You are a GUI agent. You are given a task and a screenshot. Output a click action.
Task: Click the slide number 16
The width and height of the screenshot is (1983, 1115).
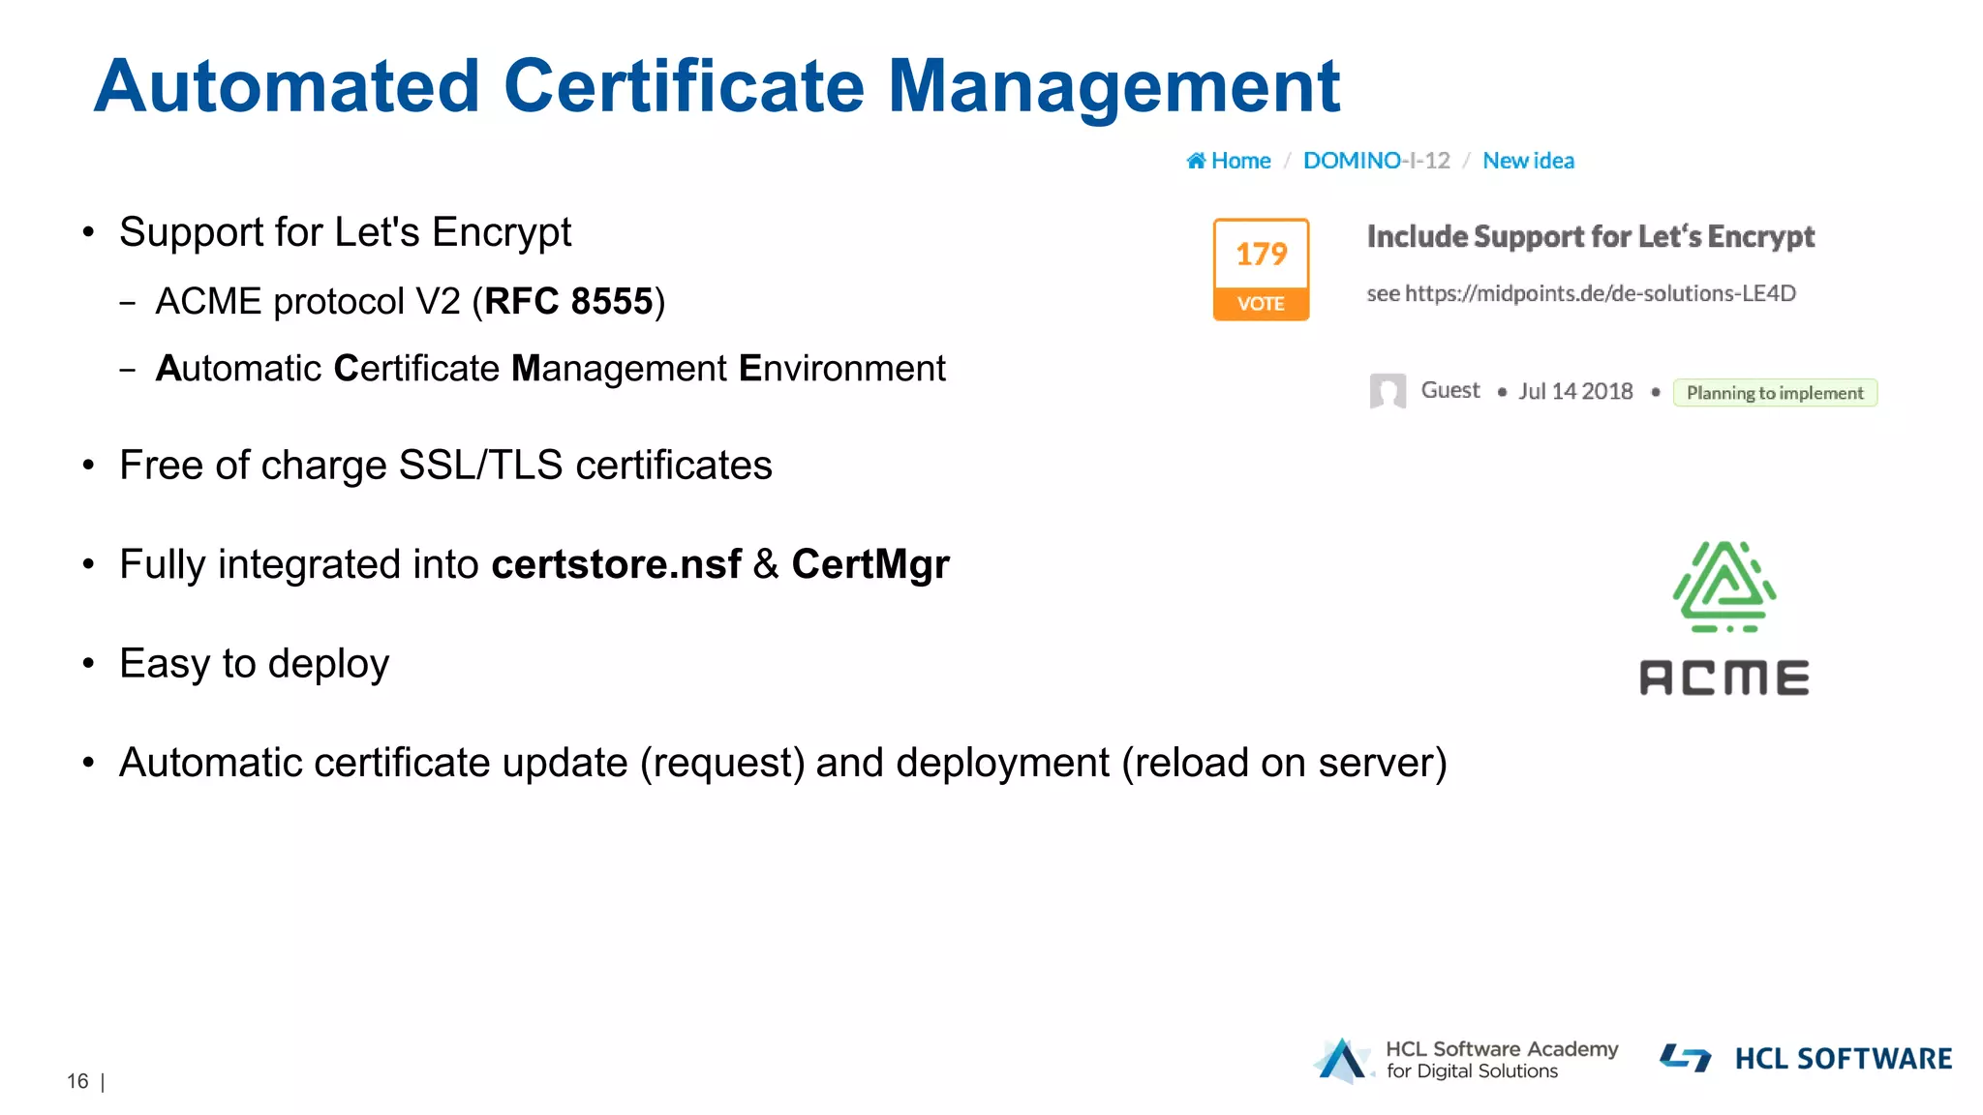(x=77, y=1081)
